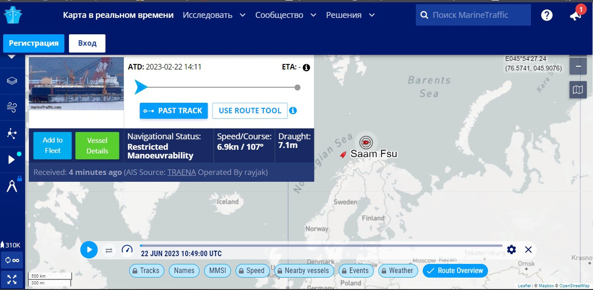Toggle the Names chip
The image size is (593, 290).
point(184,271)
